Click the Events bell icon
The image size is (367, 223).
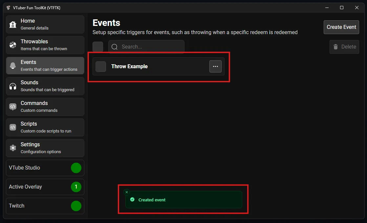tap(13, 66)
